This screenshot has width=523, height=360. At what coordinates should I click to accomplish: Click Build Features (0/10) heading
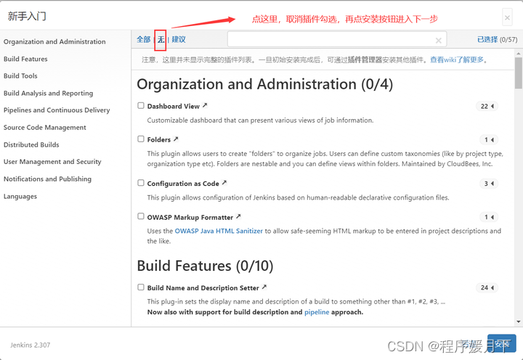coord(205,266)
